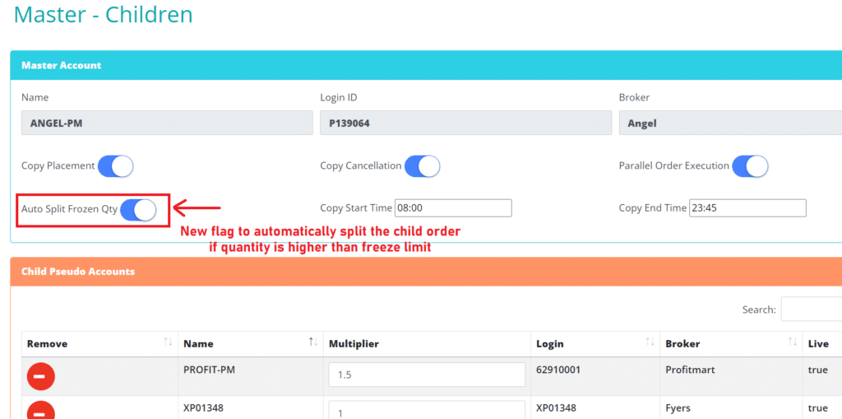The height and width of the screenshot is (419, 842).
Task: Click the Auto Split Frozen Qty label
Action: click(69, 209)
